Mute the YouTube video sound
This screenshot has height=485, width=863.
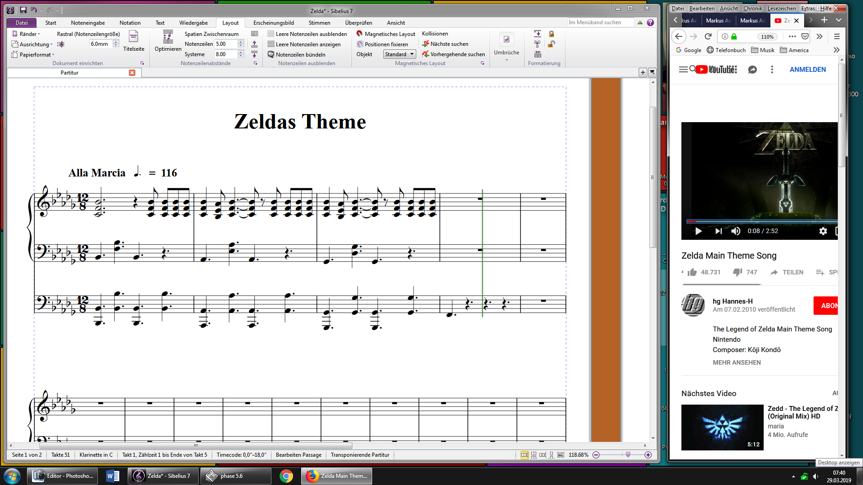(x=736, y=231)
